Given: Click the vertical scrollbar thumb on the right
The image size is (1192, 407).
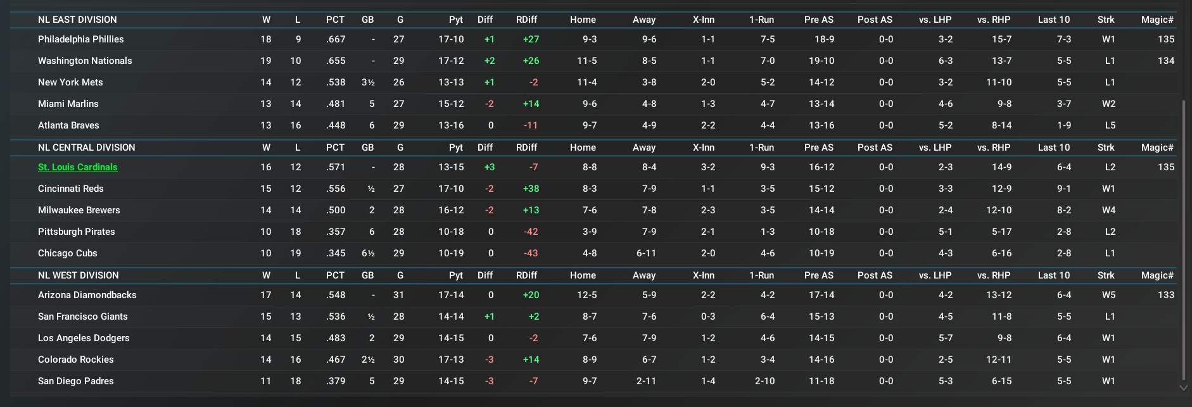Looking at the screenshot, I should tap(1183, 241).
